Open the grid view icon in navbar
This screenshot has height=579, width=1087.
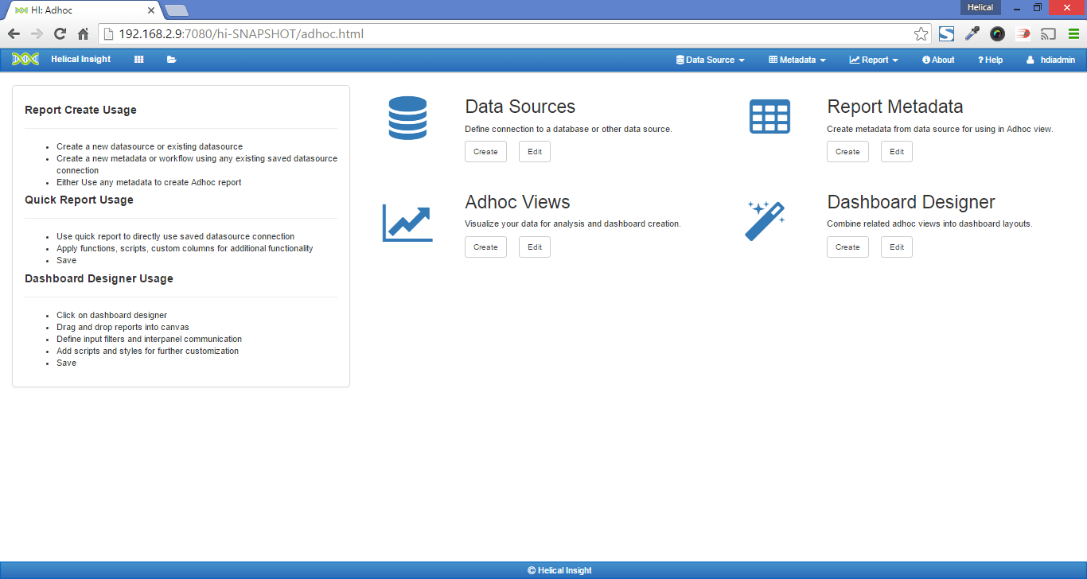click(139, 60)
